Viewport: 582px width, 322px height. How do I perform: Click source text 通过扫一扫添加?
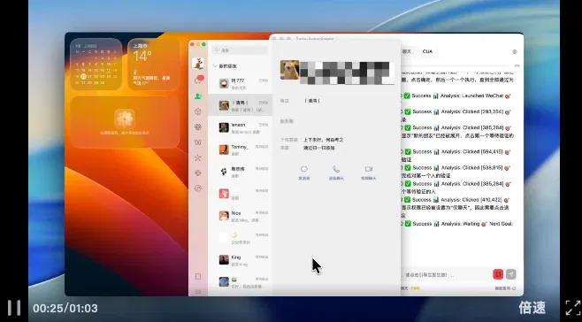[318, 148]
